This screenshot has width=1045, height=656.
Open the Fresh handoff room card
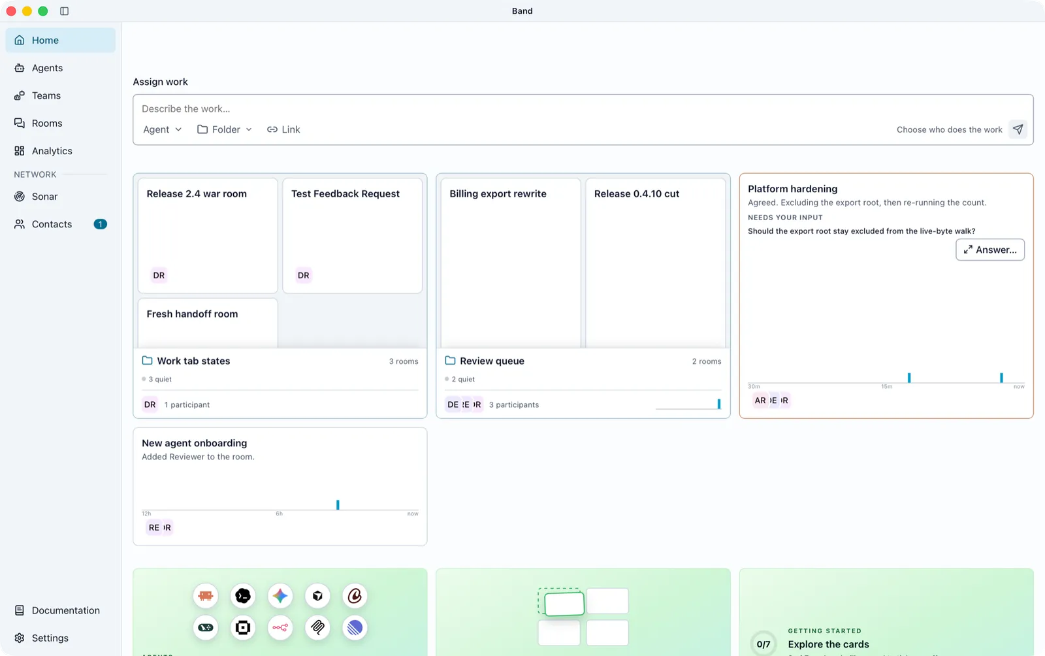tap(208, 323)
